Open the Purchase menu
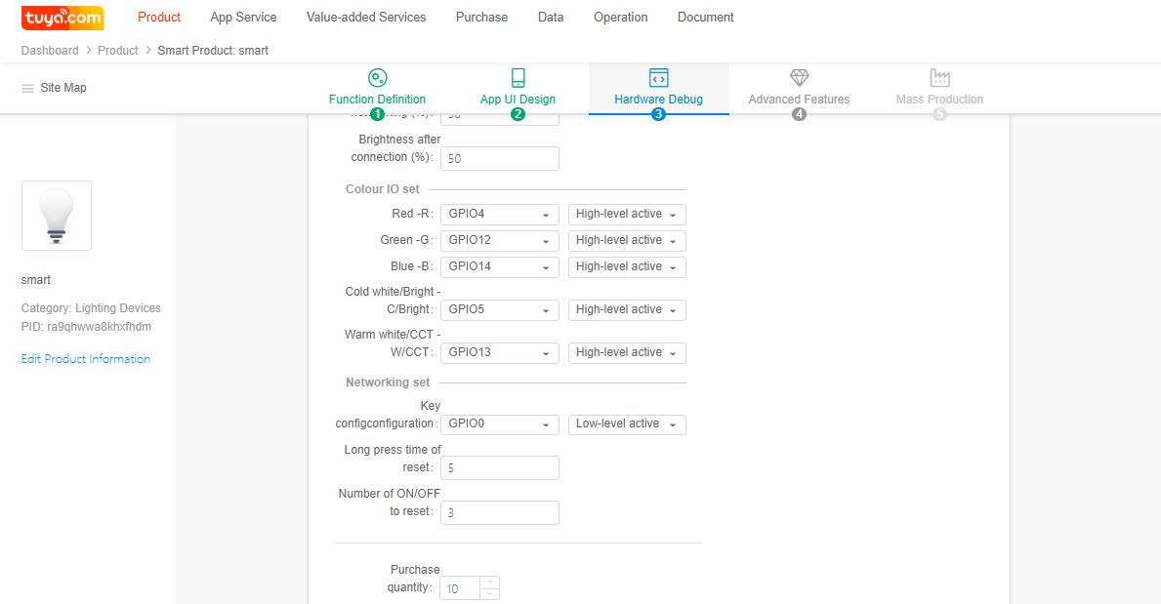The width and height of the screenshot is (1161, 604). coord(481,17)
